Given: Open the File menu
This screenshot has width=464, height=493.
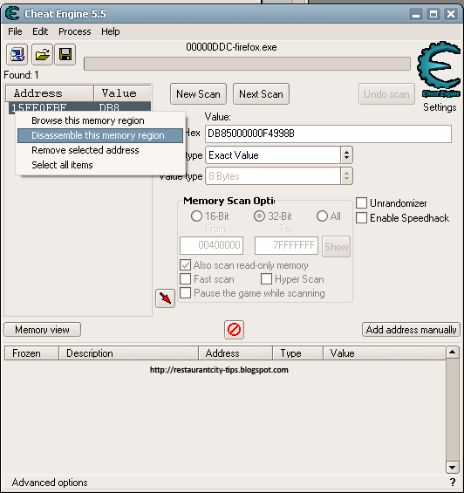Looking at the screenshot, I should point(15,31).
